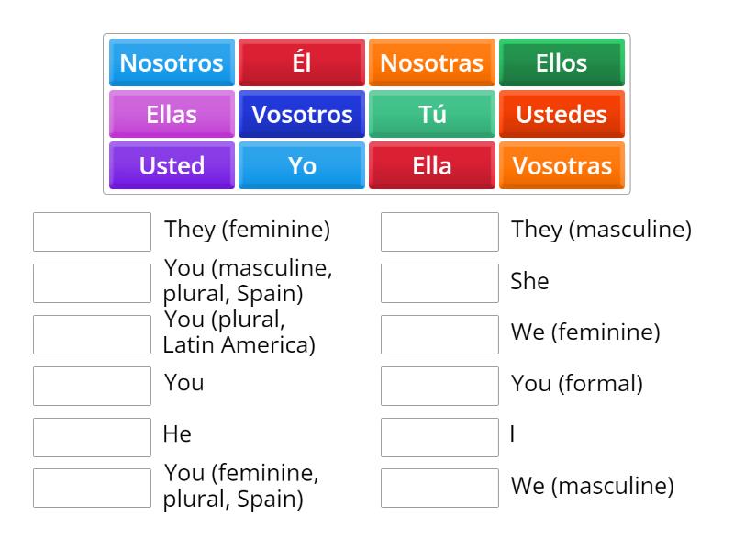Select the Él tile
734x551 pixels.
(x=301, y=62)
